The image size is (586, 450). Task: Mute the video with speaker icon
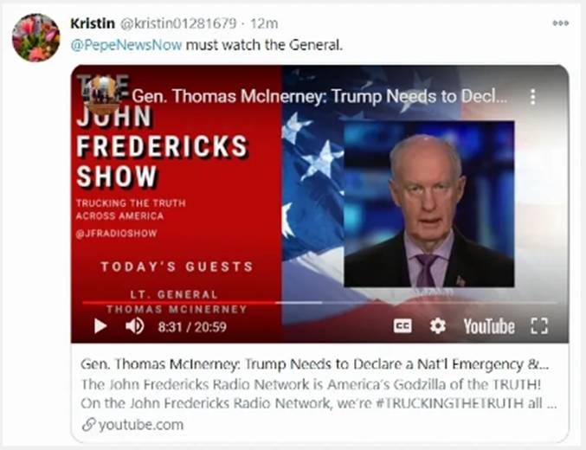[134, 326]
